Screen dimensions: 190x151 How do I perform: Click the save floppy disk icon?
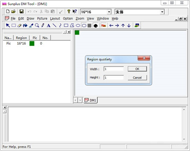click(21, 11)
